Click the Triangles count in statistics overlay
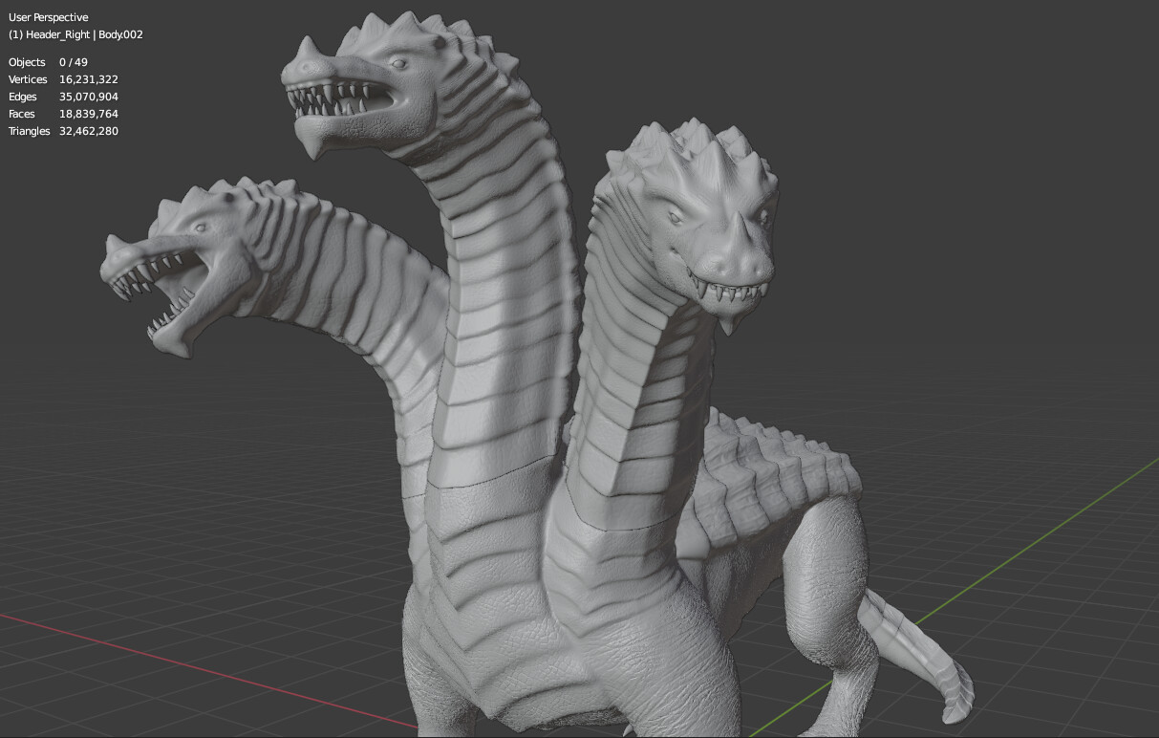This screenshot has width=1159, height=738. (x=62, y=131)
